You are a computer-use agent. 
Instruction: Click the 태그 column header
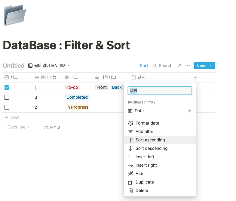77,77
